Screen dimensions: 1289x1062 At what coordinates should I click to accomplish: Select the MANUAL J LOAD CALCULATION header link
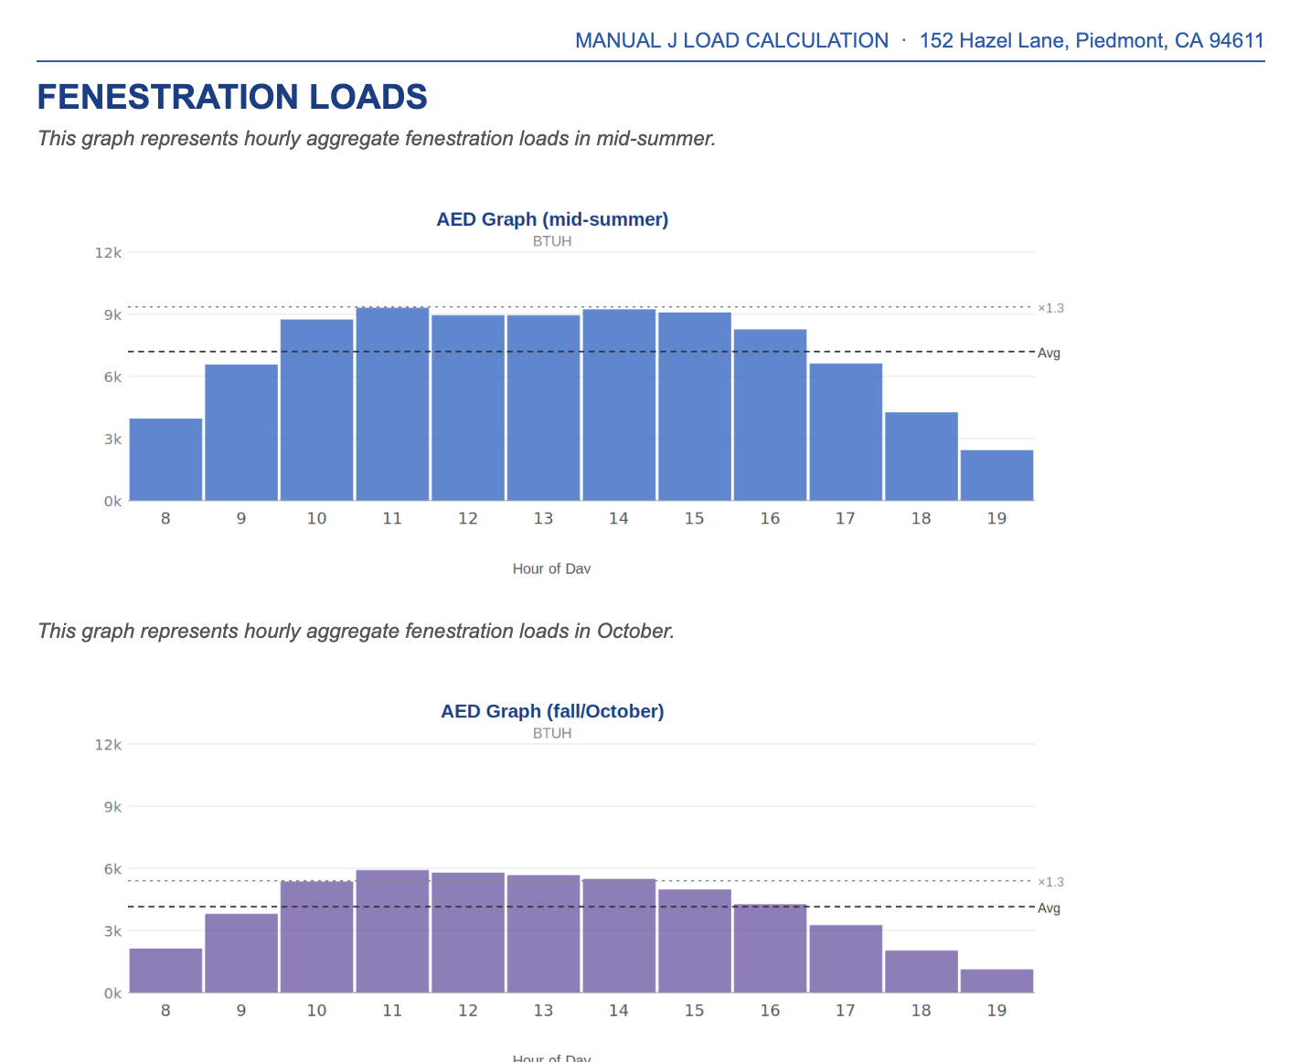pyautogui.click(x=730, y=40)
